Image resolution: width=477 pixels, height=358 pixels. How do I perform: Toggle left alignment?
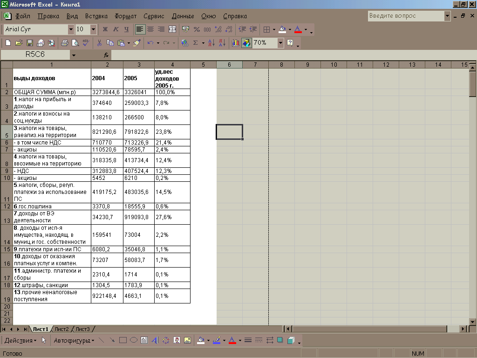pos(140,29)
